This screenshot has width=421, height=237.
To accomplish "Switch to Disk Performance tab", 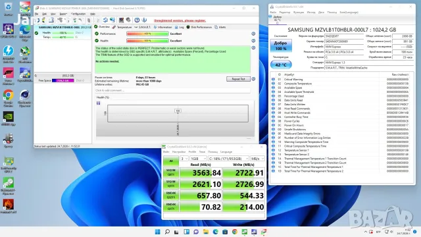I will coord(199,27).
